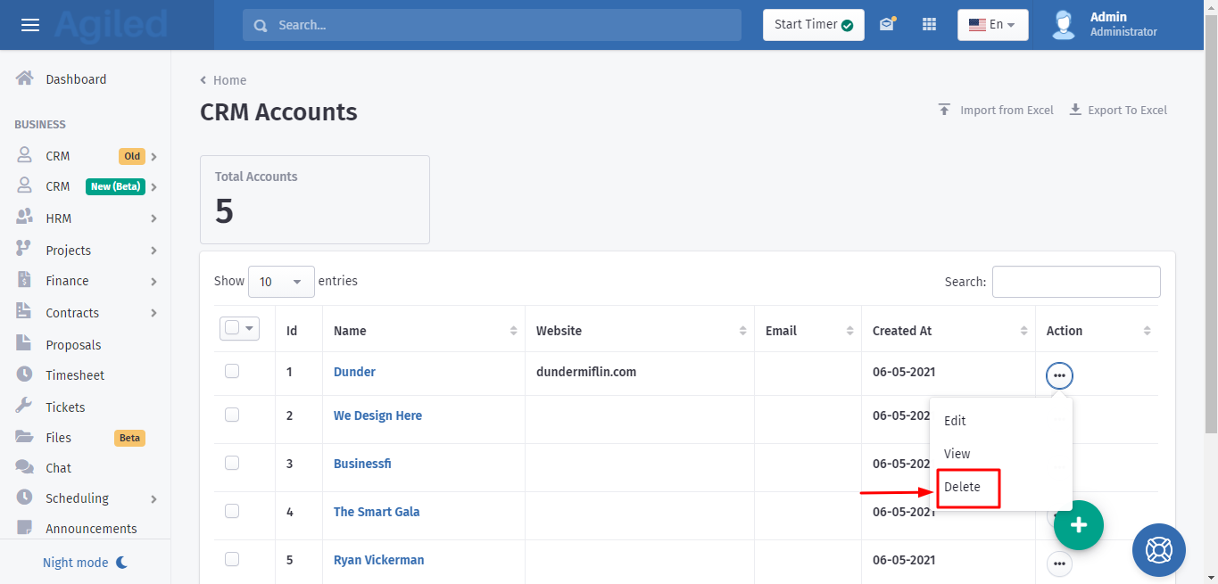Choose Delete from the action menu

tap(963, 487)
